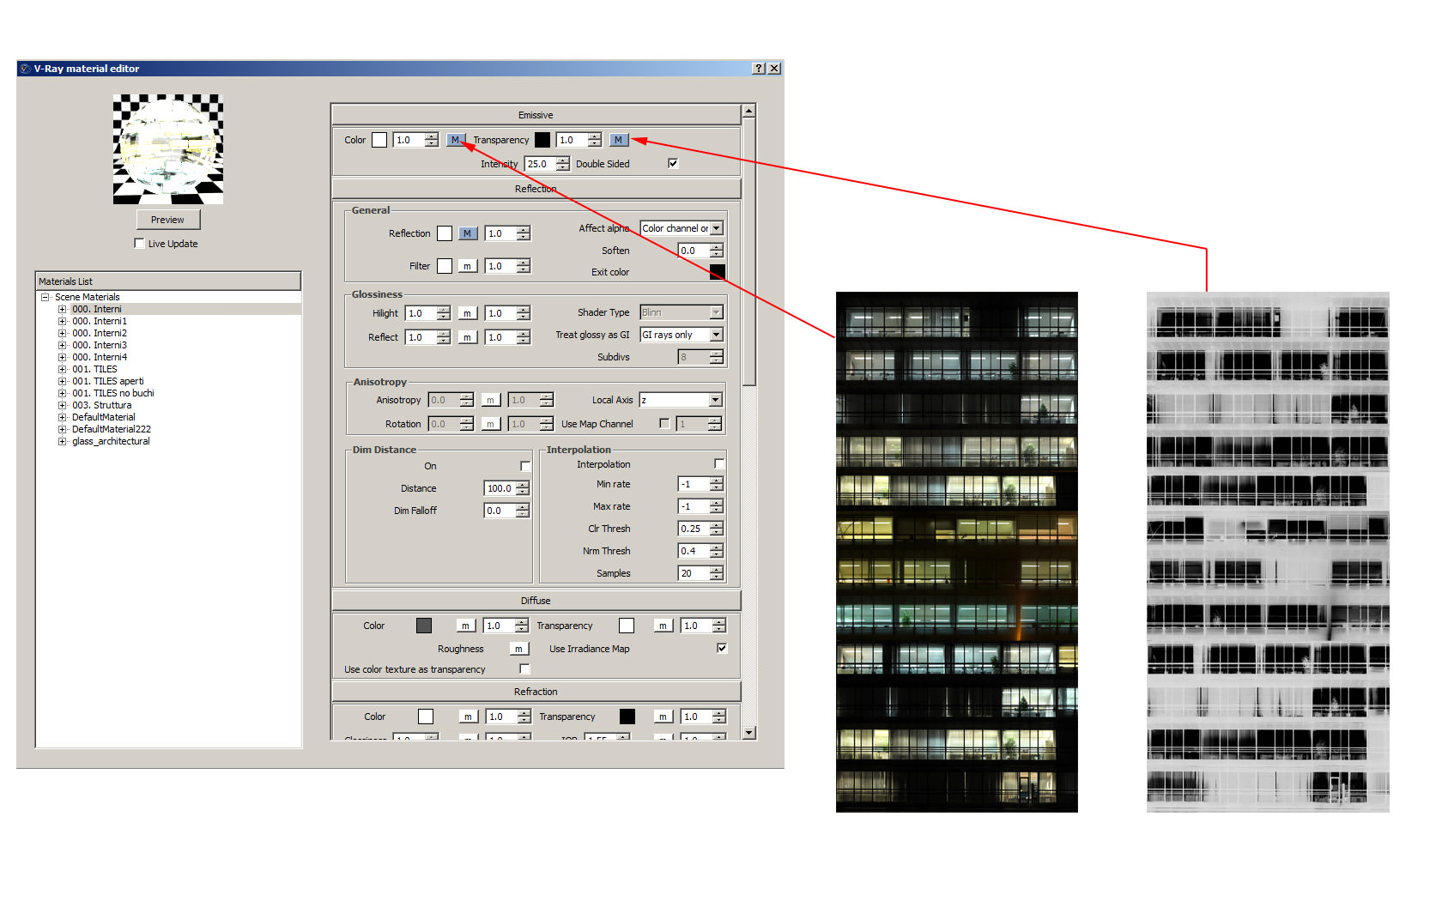Expand the 003. Struttura material
Viewport: 1442px width, 901px height.
click(x=62, y=405)
